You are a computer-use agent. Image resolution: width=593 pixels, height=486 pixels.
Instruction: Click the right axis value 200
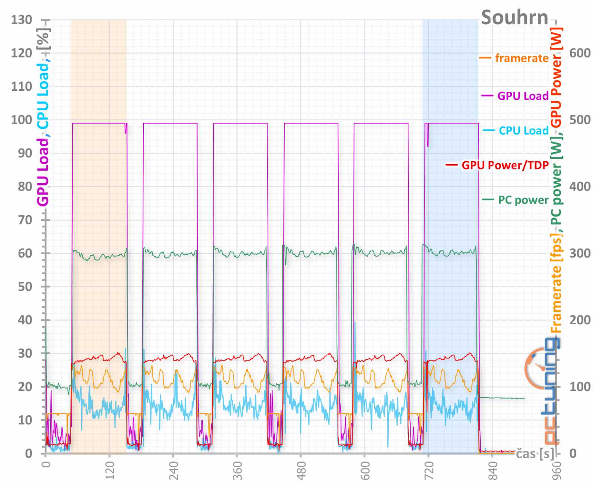point(580,320)
